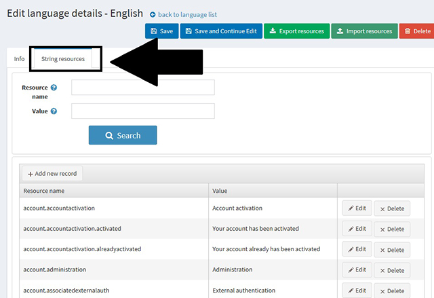Click the 'External authentication' value cell
This screenshot has width=434, height=298.
click(273, 289)
